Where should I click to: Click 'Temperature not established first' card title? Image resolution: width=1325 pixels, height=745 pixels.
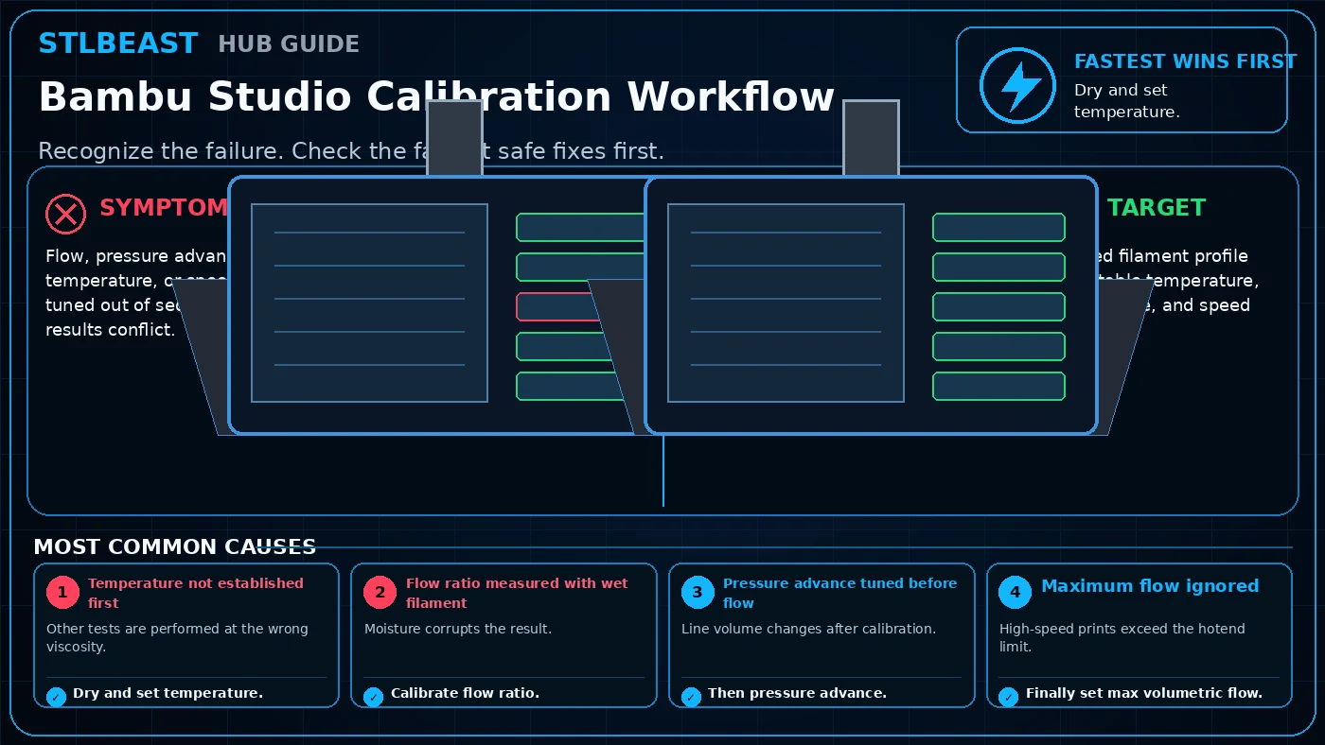click(x=196, y=593)
